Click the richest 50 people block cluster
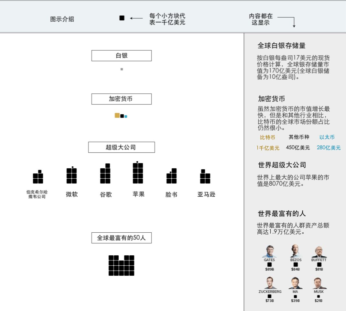Viewport: 346px width, 311px height. click(x=121, y=265)
